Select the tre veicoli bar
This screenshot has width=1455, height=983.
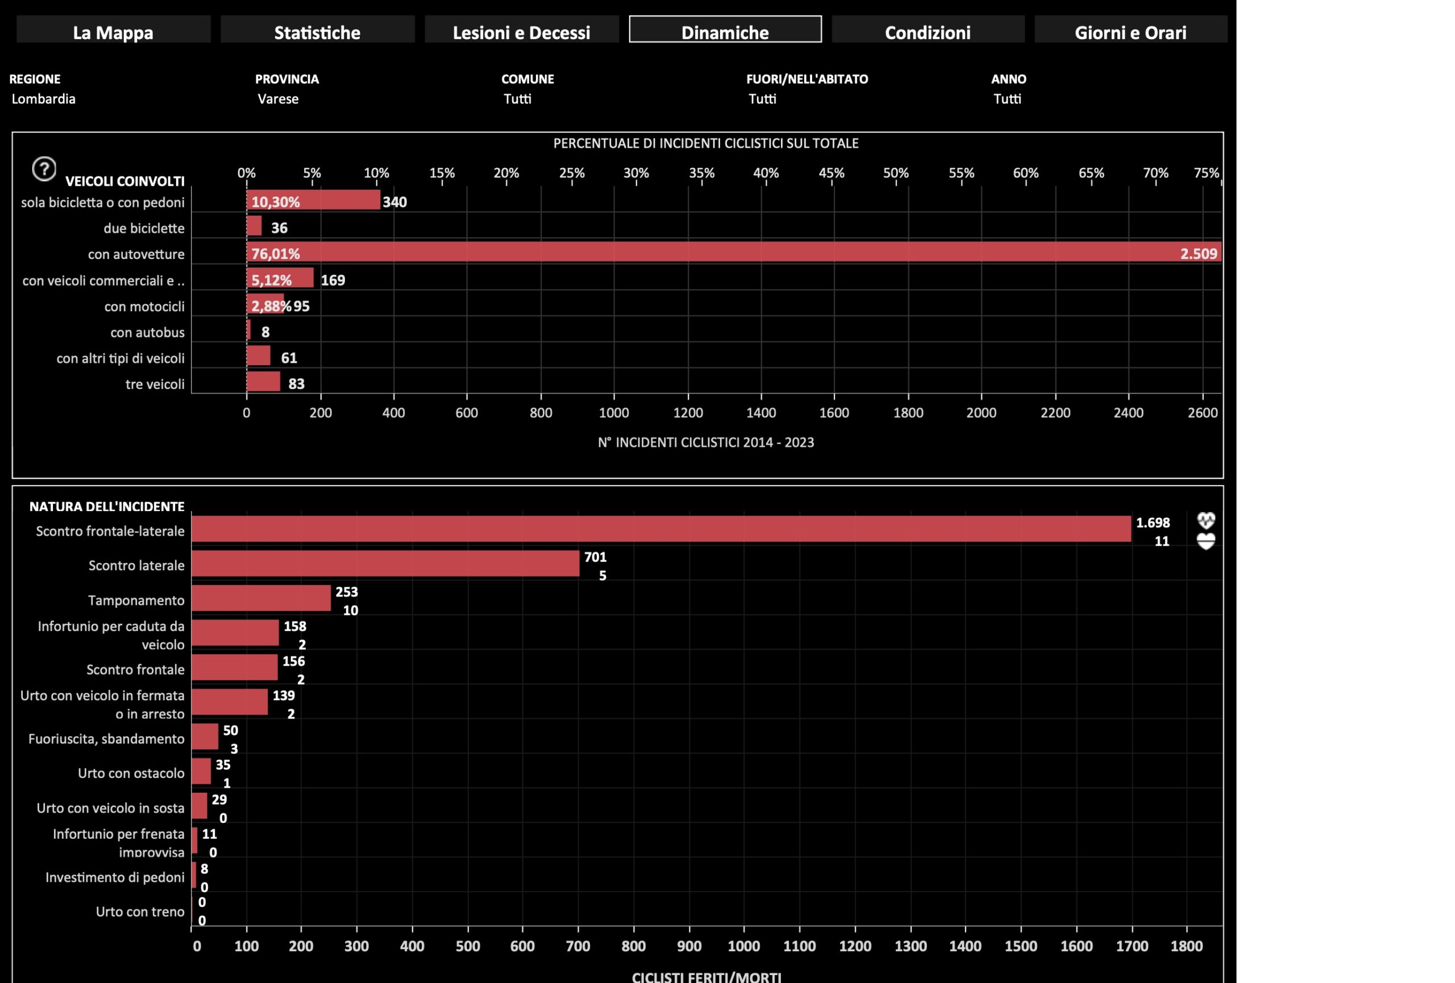263,382
